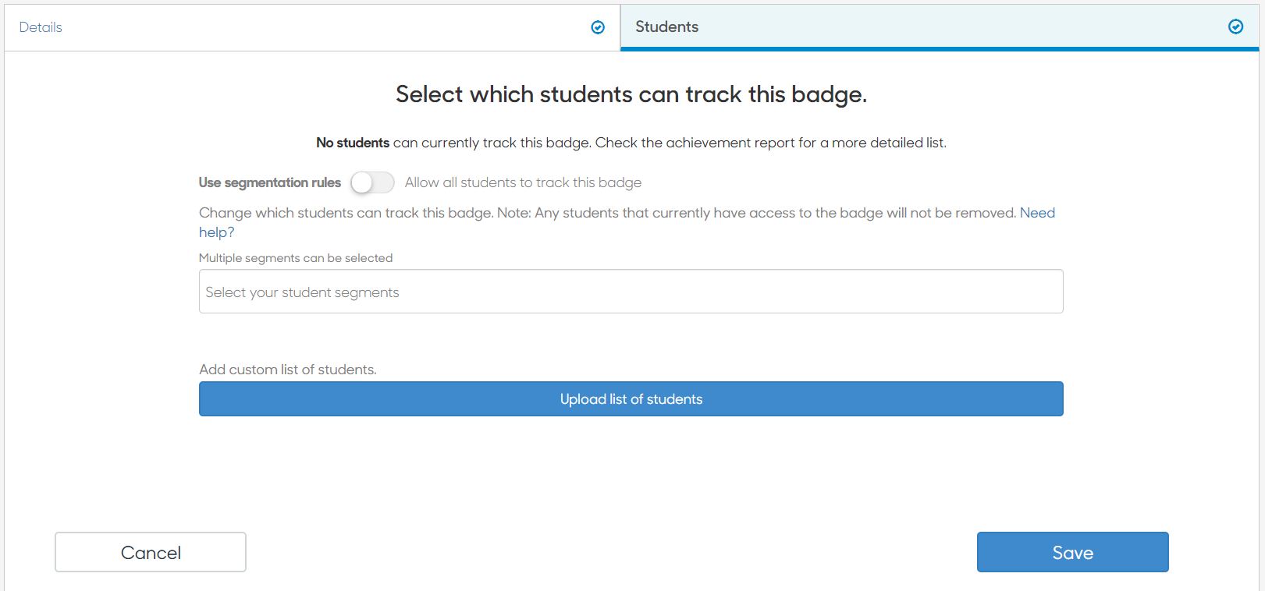Click the Students tab checkmark icon
1265x591 pixels.
coord(1235,27)
